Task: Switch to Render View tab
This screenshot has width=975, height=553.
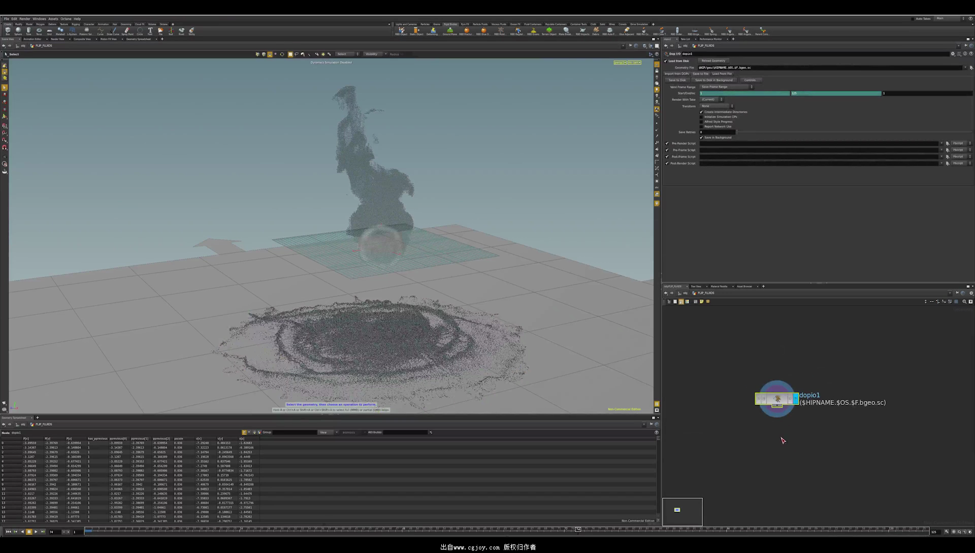Action: [57, 39]
